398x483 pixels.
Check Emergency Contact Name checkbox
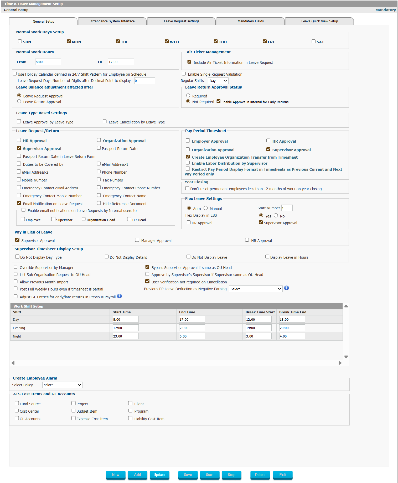point(99,195)
